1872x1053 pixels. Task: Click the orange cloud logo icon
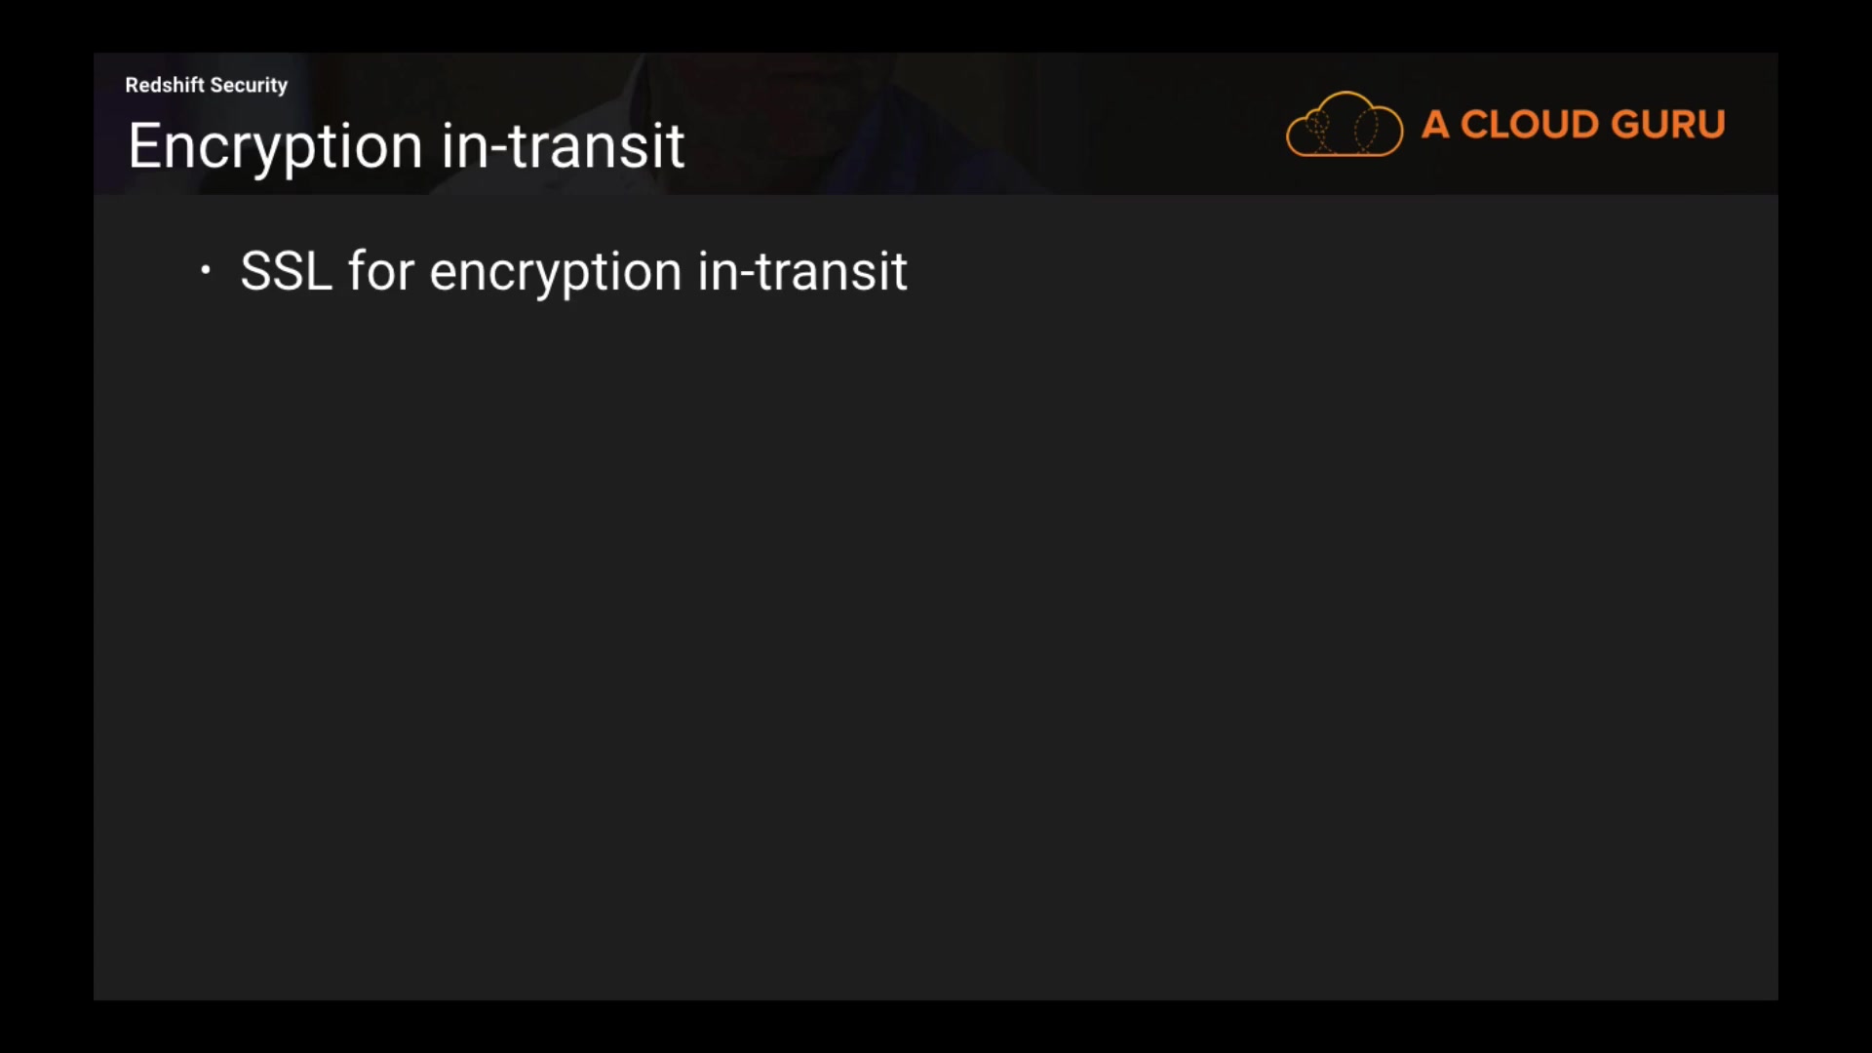(x=1344, y=125)
